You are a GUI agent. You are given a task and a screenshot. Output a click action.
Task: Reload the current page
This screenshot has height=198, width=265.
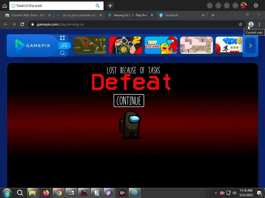point(22,24)
